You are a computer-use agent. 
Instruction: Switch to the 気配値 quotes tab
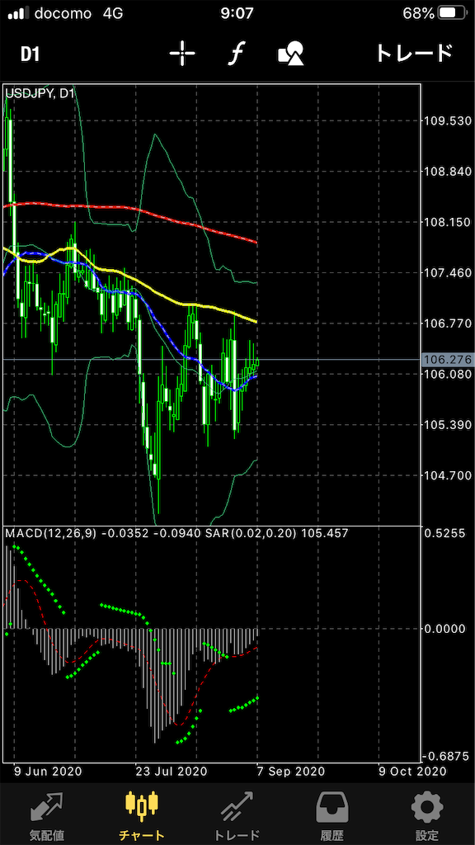coord(46,816)
